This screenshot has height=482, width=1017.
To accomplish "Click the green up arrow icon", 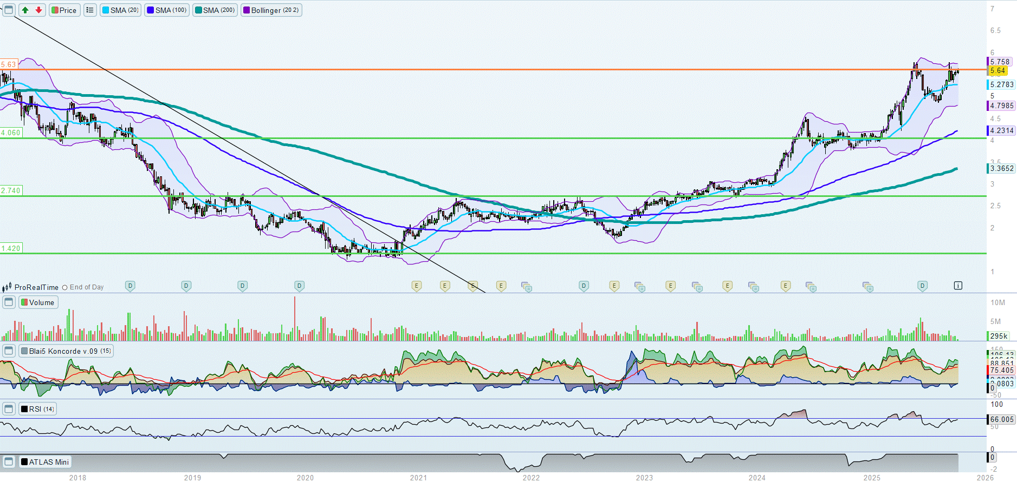I will 25,10.
